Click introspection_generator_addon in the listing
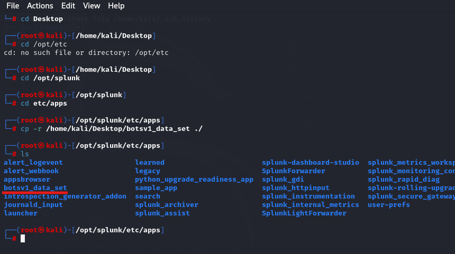455x254 pixels. coord(65,196)
